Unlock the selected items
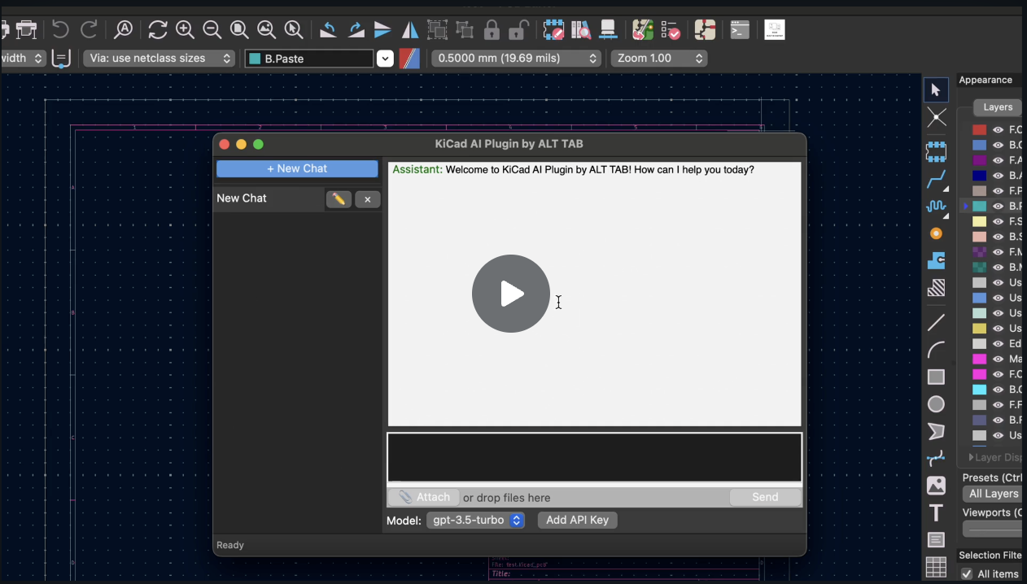Viewport: 1027px width, 584px height. click(x=518, y=30)
